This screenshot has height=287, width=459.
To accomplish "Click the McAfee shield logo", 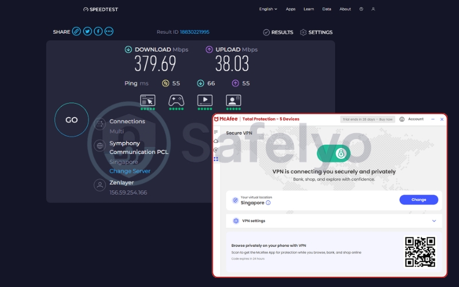I will coord(216,119).
